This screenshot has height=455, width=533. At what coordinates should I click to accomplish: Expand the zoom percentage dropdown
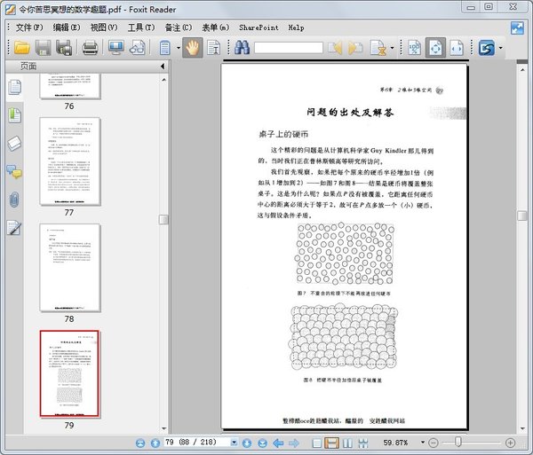[420, 442]
